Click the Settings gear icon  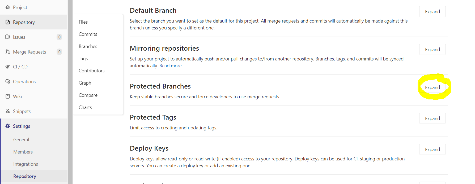[x=8, y=126]
